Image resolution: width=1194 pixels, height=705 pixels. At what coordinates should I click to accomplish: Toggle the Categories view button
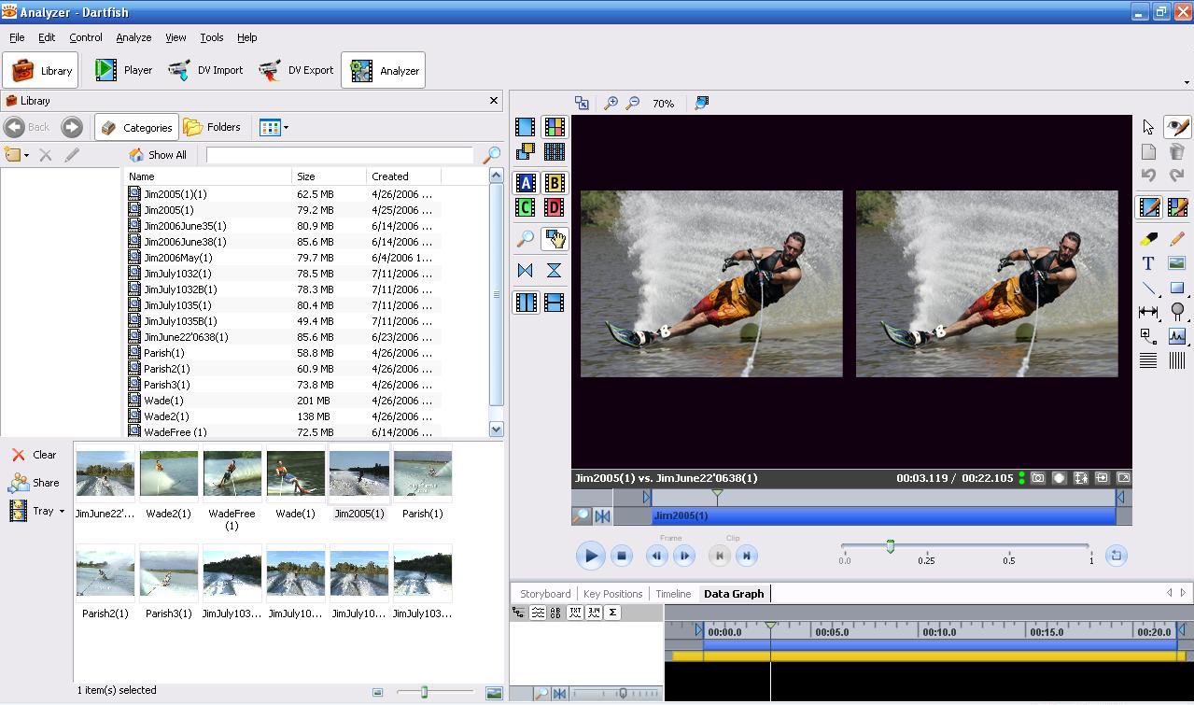point(136,127)
